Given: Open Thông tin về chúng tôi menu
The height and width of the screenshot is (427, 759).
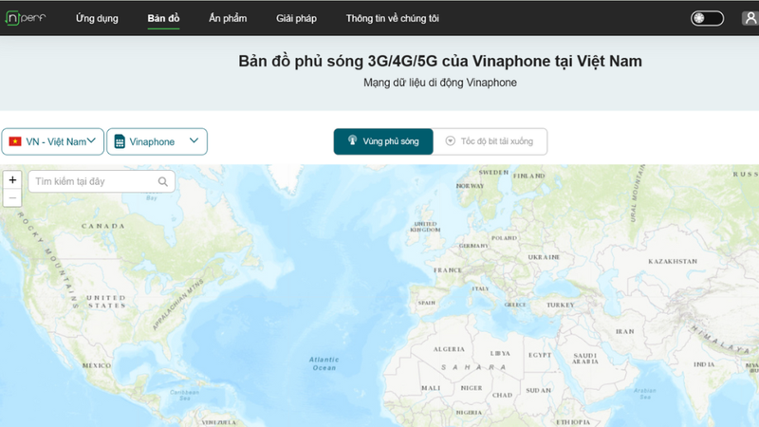Looking at the screenshot, I should [392, 18].
